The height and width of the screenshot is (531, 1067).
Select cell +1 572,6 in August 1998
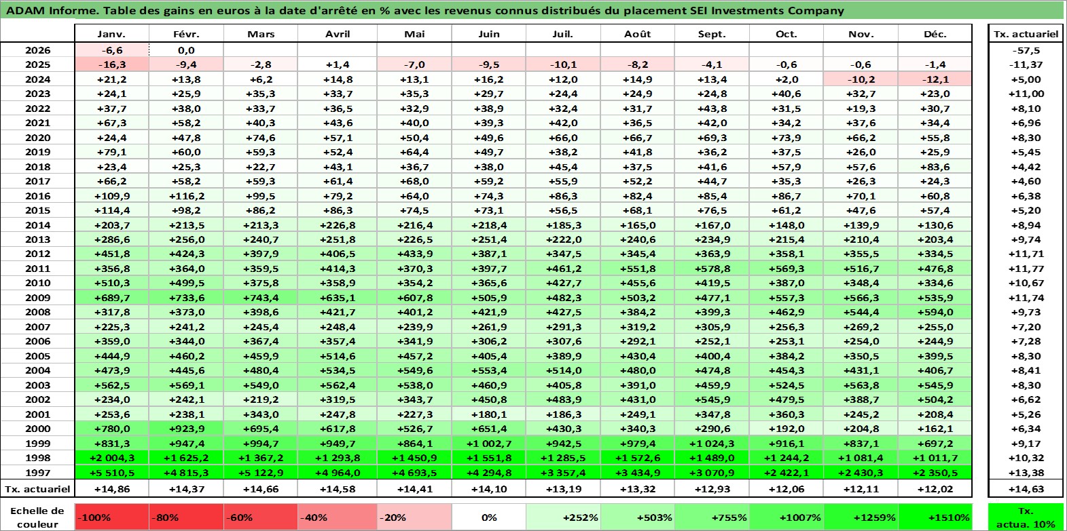(x=637, y=458)
